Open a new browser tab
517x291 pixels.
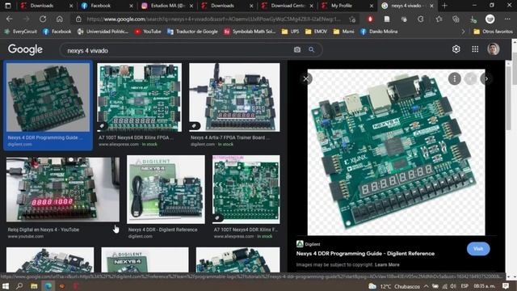point(444,6)
